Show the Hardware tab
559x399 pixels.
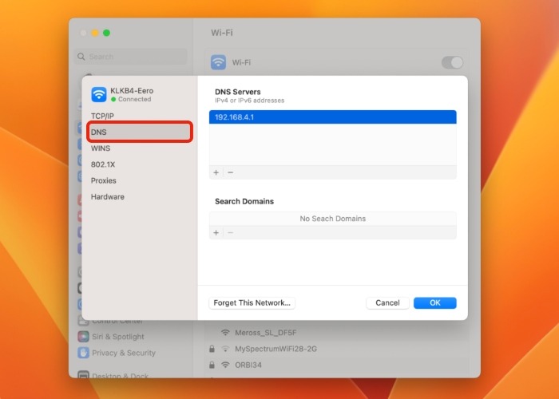click(107, 196)
